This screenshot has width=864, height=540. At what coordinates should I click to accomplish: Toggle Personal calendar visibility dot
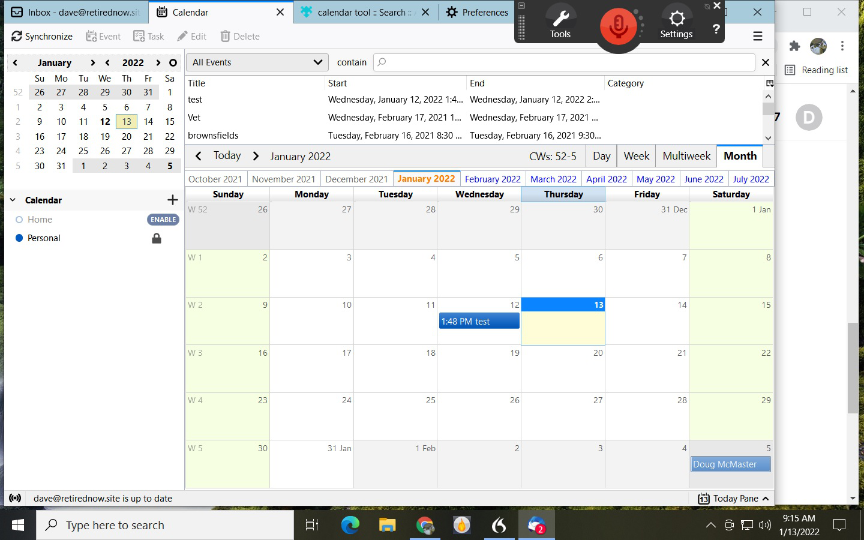click(x=19, y=238)
